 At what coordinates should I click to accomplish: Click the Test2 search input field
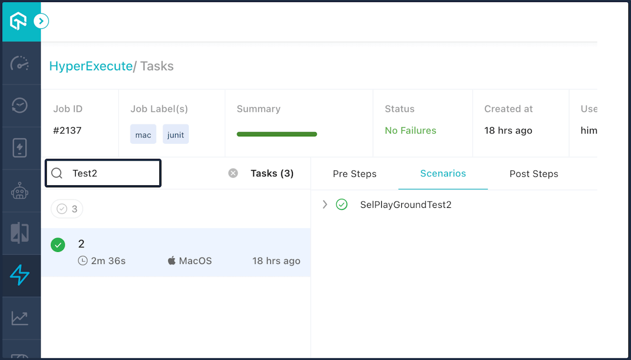point(110,173)
